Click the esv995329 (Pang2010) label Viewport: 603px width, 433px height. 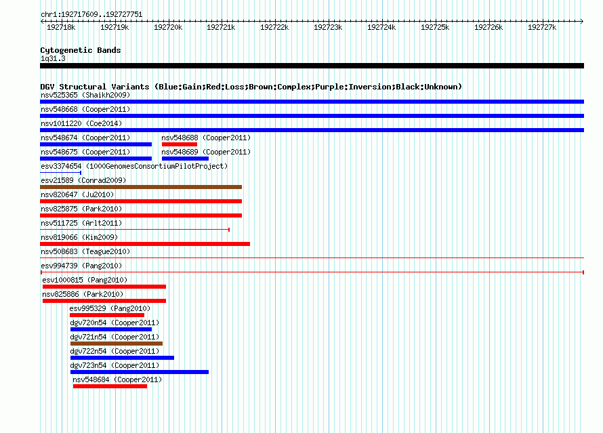coord(110,308)
